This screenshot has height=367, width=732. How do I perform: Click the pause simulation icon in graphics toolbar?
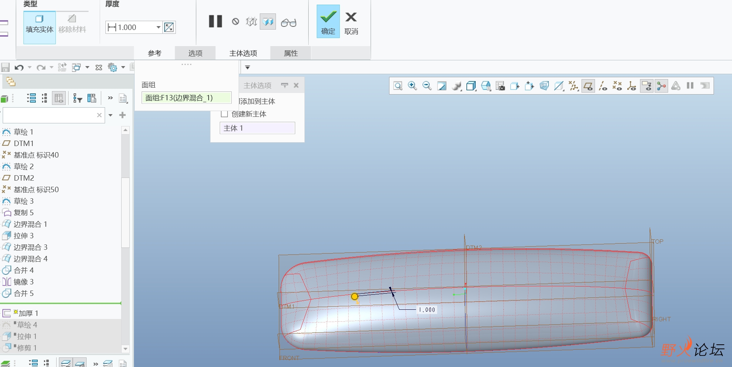[x=690, y=86]
